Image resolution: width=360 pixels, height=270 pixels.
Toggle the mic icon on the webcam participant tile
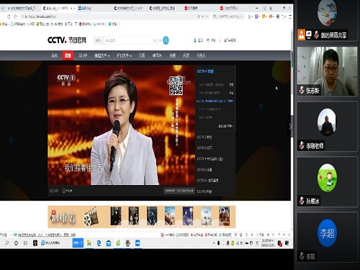tap(302, 90)
